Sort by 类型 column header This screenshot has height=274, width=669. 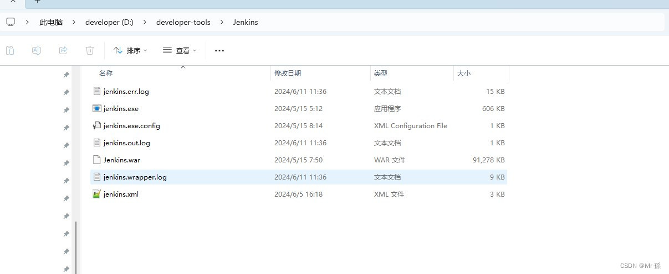pos(381,73)
